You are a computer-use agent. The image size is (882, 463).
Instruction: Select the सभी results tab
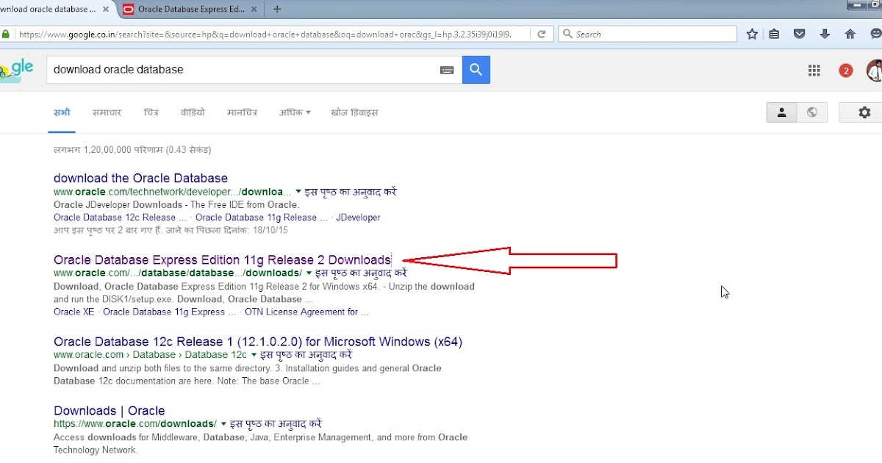point(62,112)
